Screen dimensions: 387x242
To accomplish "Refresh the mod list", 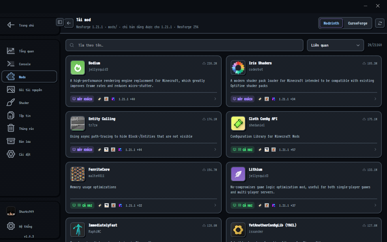I will (x=380, y=23).
